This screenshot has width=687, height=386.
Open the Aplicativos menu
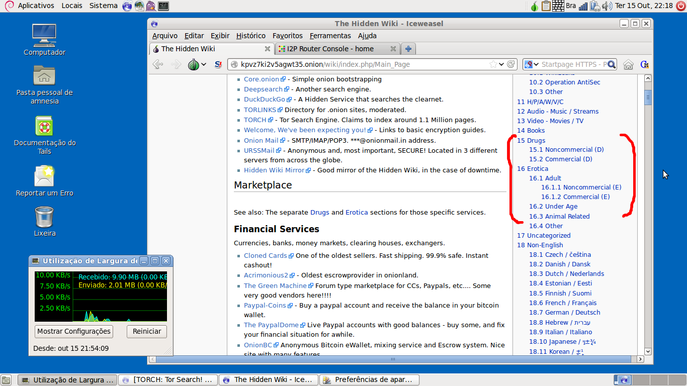tap(36, 6)
